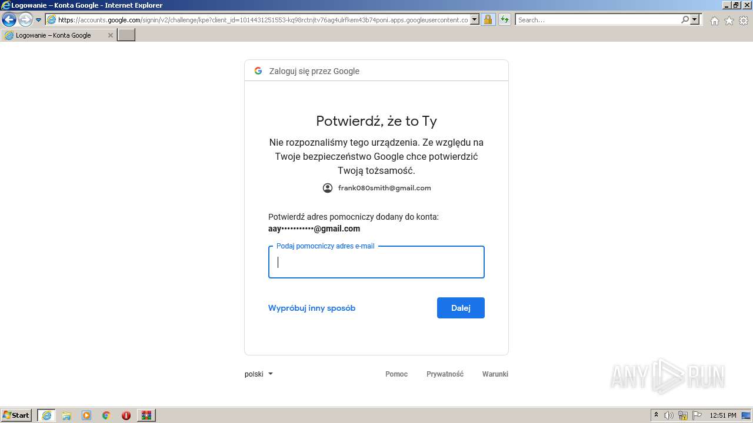Open the Opera taskbar icon

(126, 415)
